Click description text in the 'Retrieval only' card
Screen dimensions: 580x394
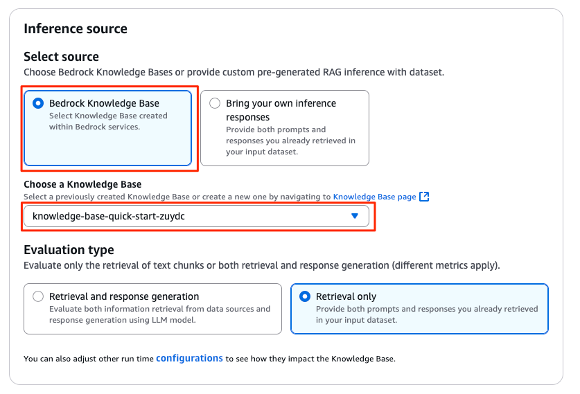[427, 314]
